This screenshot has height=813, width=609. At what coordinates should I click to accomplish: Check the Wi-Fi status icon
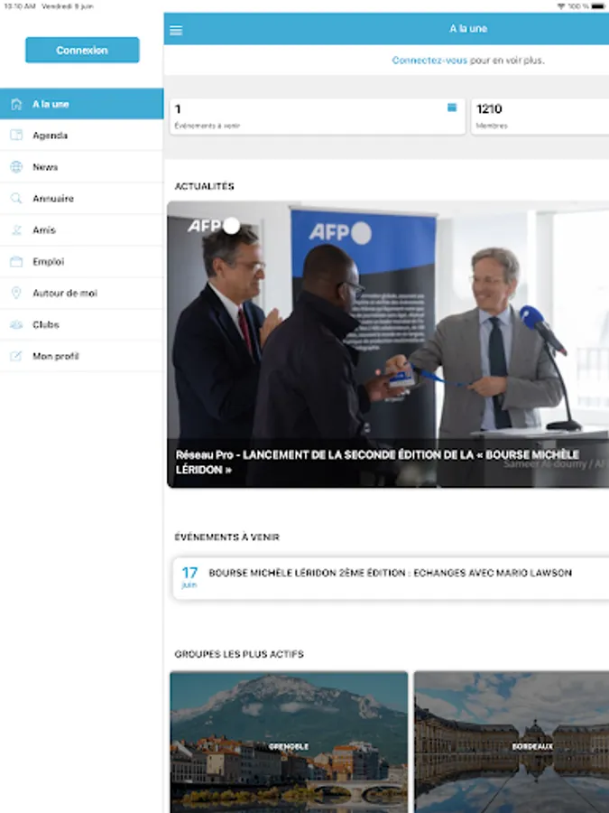[x=561, y=6]
